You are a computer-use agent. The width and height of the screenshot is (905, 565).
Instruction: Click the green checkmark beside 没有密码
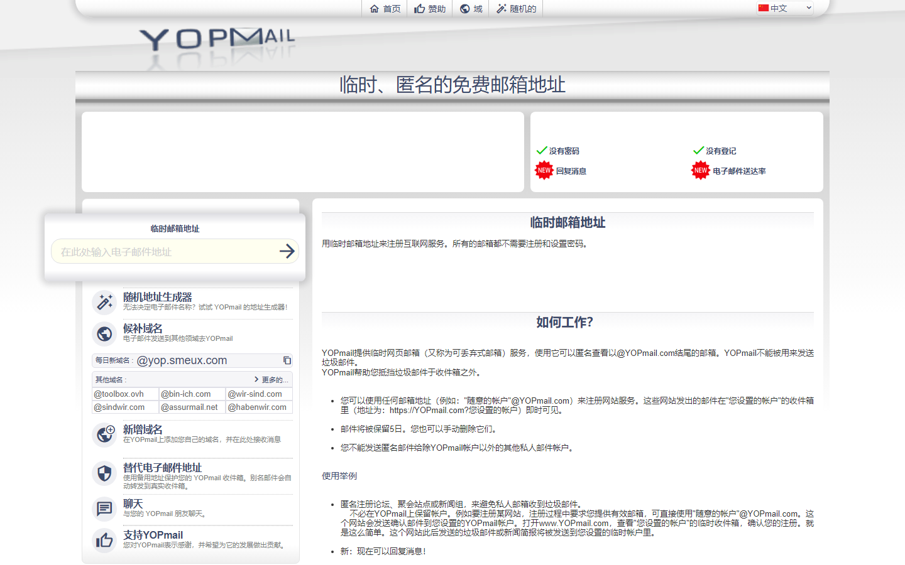(542, 150)
